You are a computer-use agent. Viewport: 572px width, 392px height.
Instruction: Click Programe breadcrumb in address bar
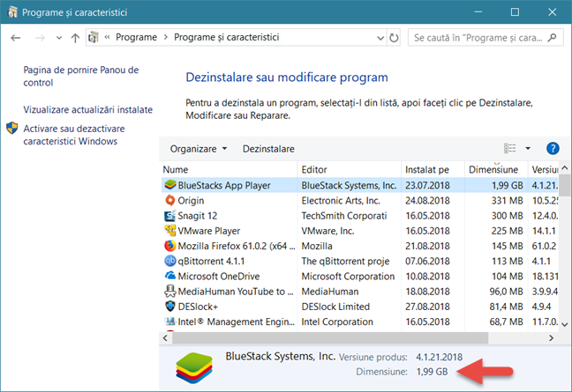pyautogui.click(x=136, y=37)
